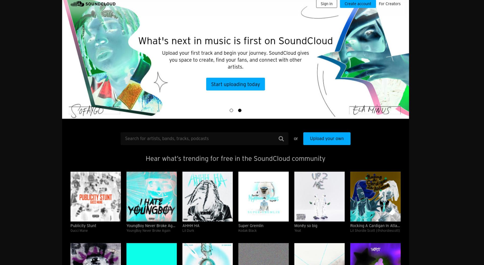Click the Monëy so big track title
This screenshot has height=265, width=484.
tap(306, 226)
